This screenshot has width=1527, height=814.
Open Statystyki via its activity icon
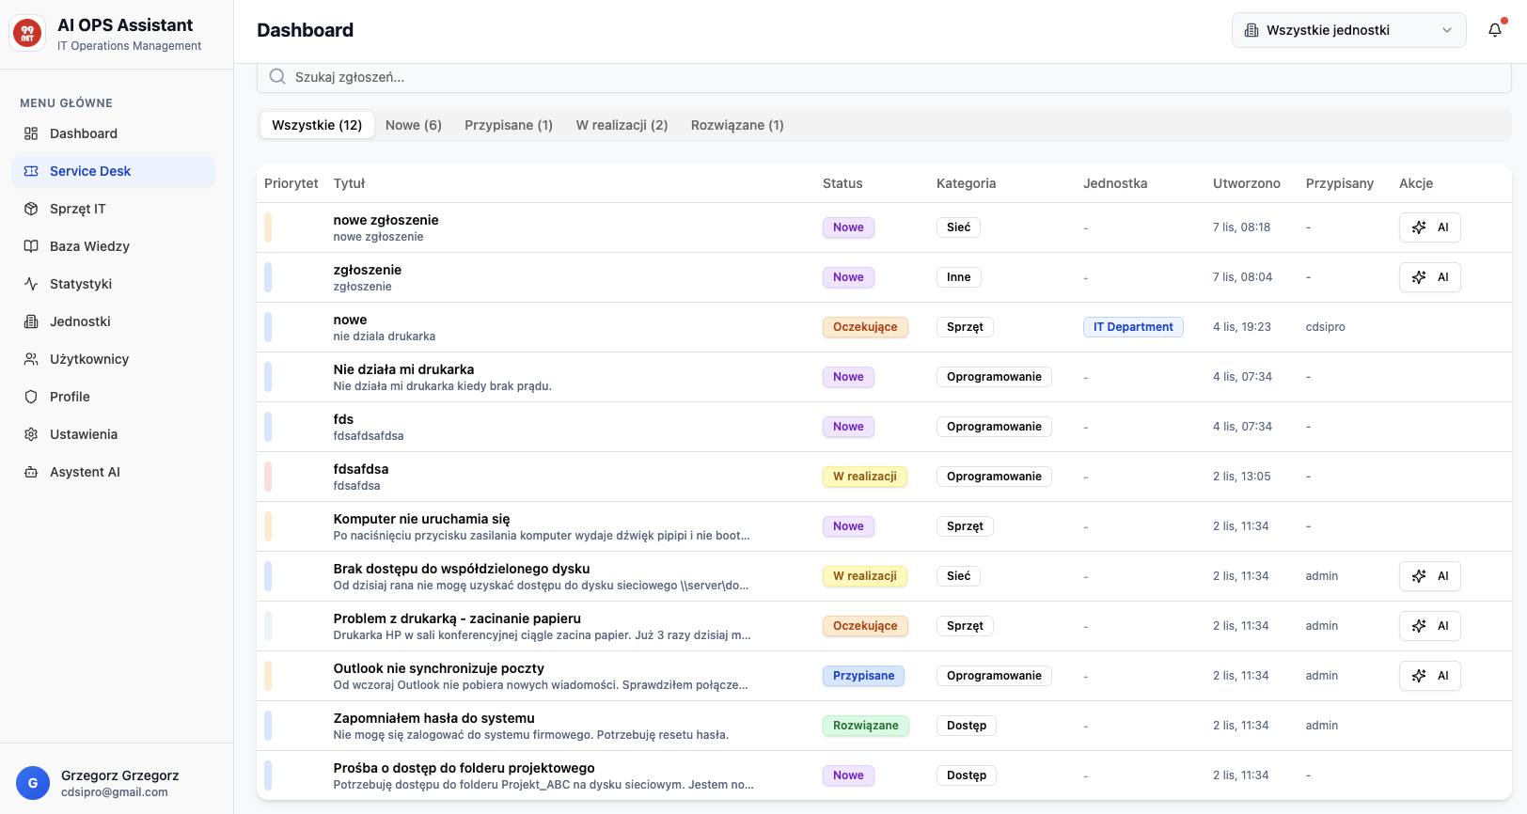tap(31, 284)
